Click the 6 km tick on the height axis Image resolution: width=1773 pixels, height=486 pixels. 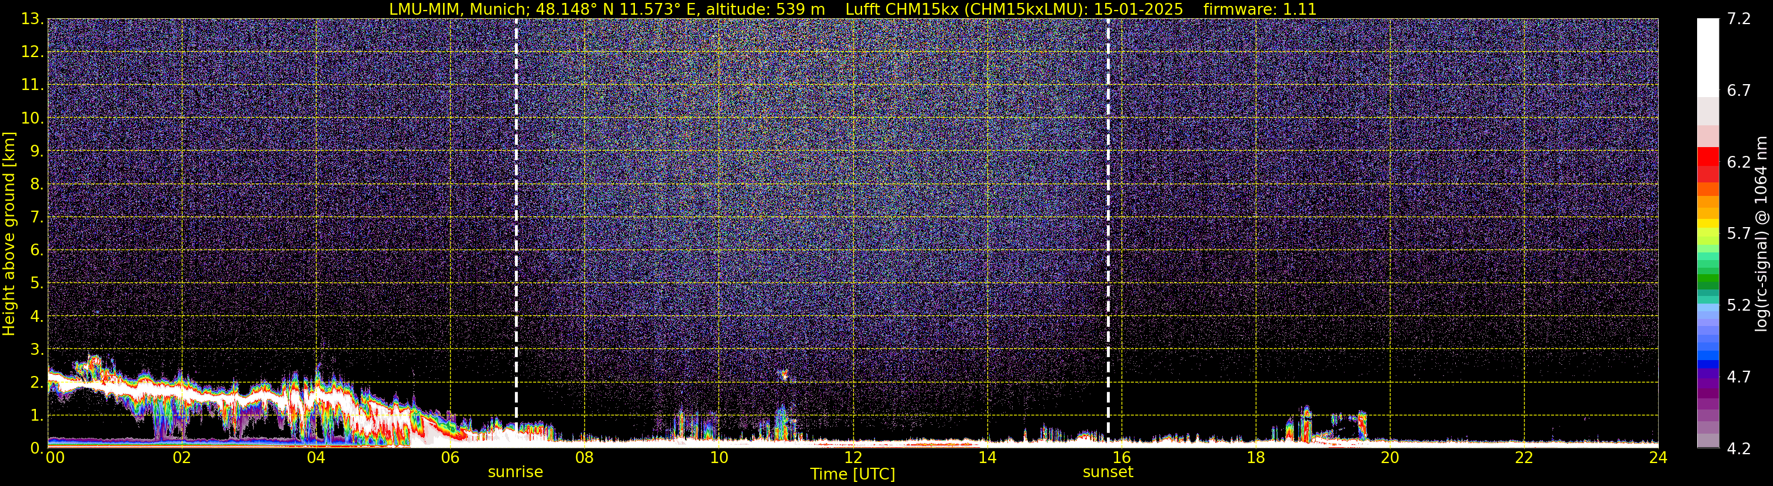(x=36, y=250)
